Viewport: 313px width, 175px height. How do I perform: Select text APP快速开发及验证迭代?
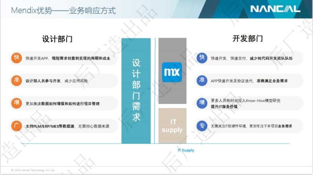point(232,81)
